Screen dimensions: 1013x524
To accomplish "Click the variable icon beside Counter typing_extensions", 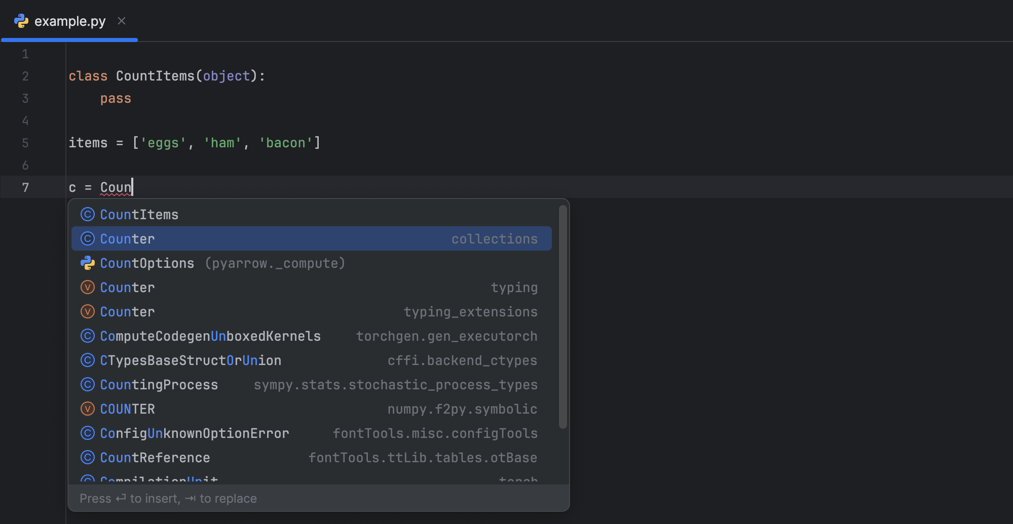I will tap(88, 312).
